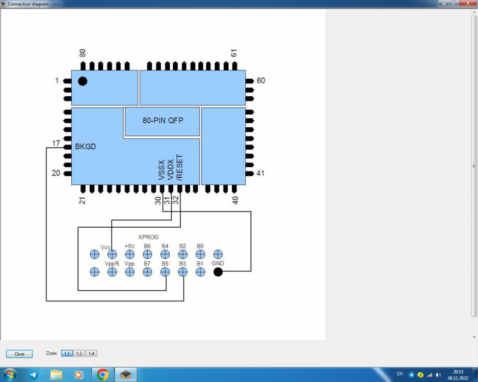Click the scrollbar down arrow
478x382 pixels.
[x=474, y=337]
